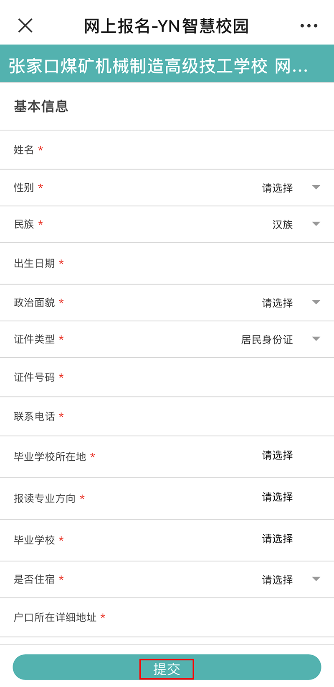Screen dimensions: 334x687
Task: Click the 姓名 input field
Action: 188,150
